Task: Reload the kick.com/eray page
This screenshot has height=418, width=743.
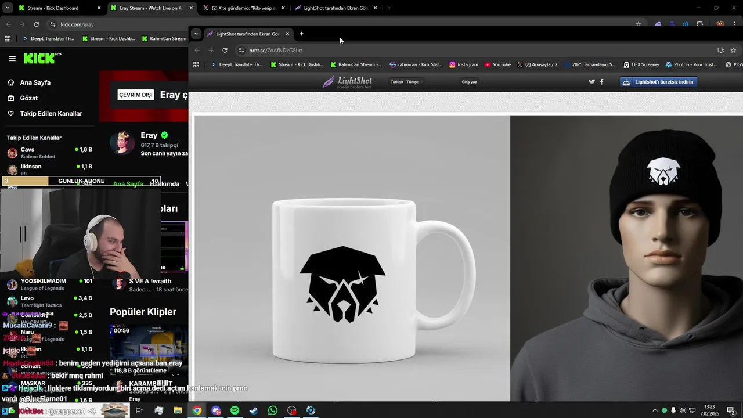Action: (36, 24)
